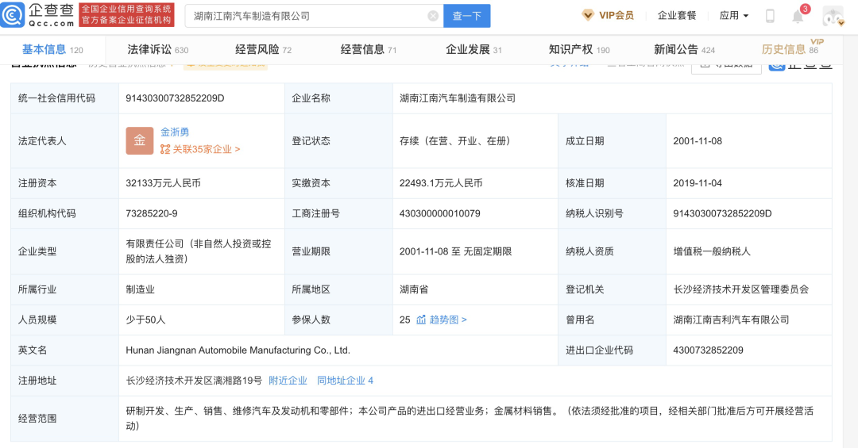Select the company type 有限责任公司 text
The width and height of the screenshot is (858, 448).
tap(199, 251)
